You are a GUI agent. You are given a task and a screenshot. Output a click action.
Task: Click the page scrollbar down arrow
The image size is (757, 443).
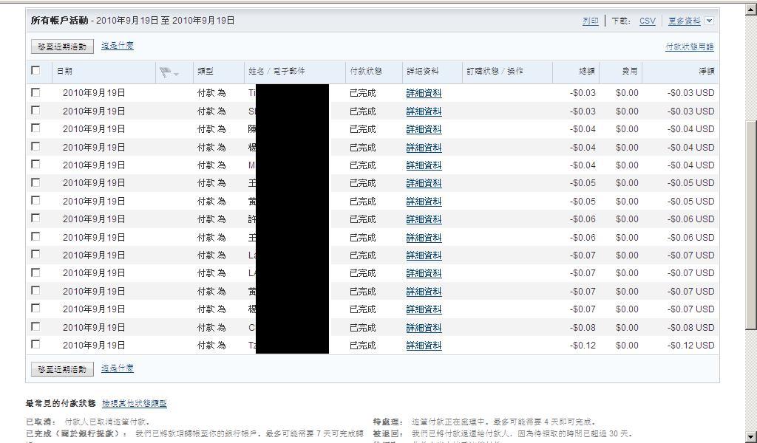(x=751, y=437)
